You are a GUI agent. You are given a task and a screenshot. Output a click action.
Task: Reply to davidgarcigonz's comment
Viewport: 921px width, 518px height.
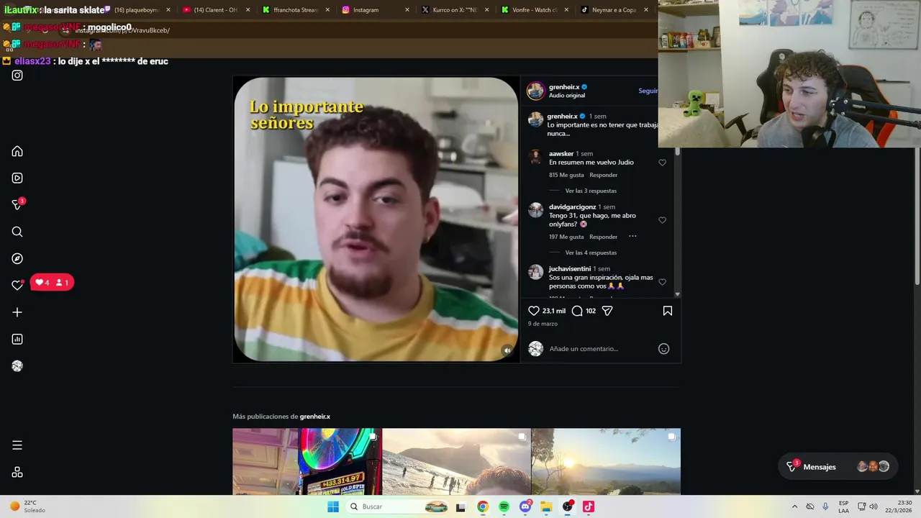click(x=603, y=237)
